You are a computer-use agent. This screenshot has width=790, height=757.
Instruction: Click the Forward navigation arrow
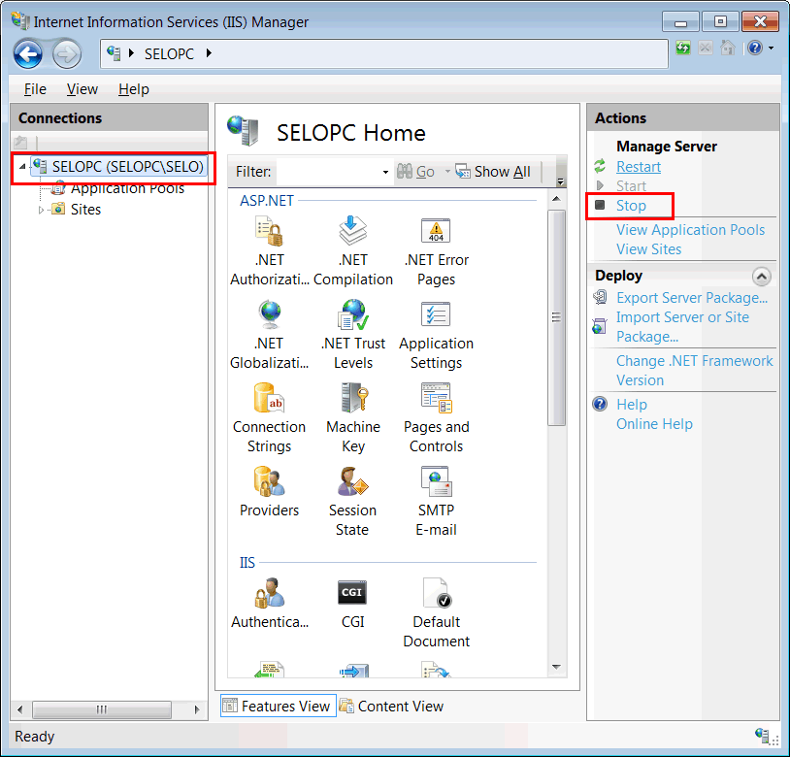click(67, 54)
